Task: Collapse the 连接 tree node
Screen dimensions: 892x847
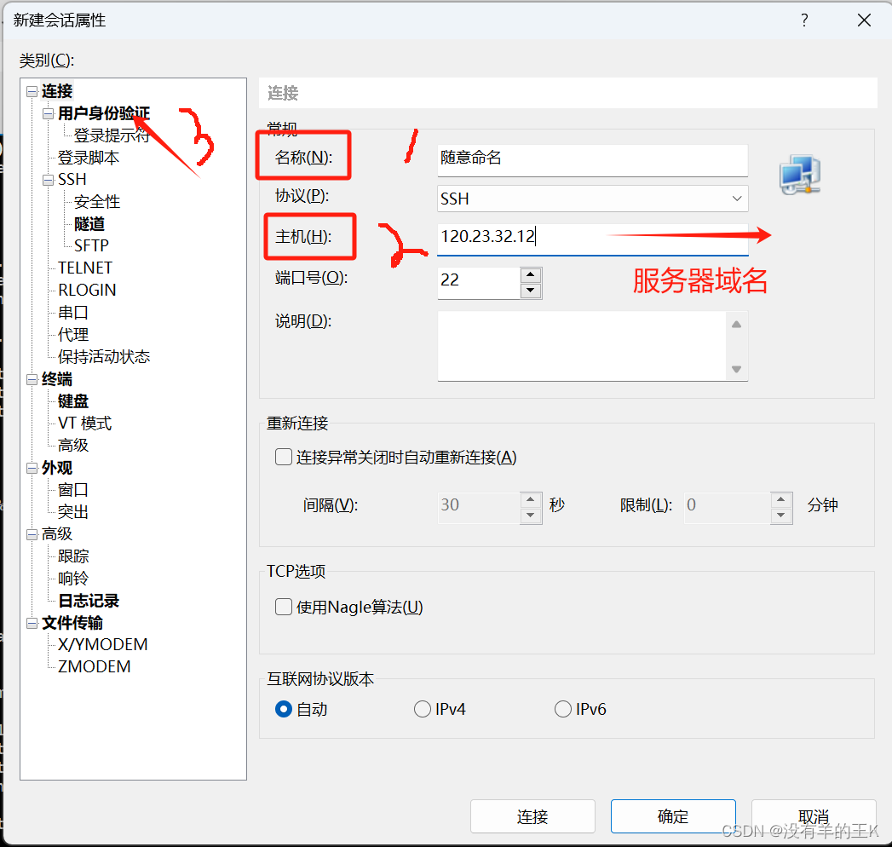Action: click(32, 91)
